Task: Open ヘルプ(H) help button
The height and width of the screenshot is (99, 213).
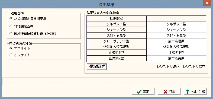Action: (195, 91)
